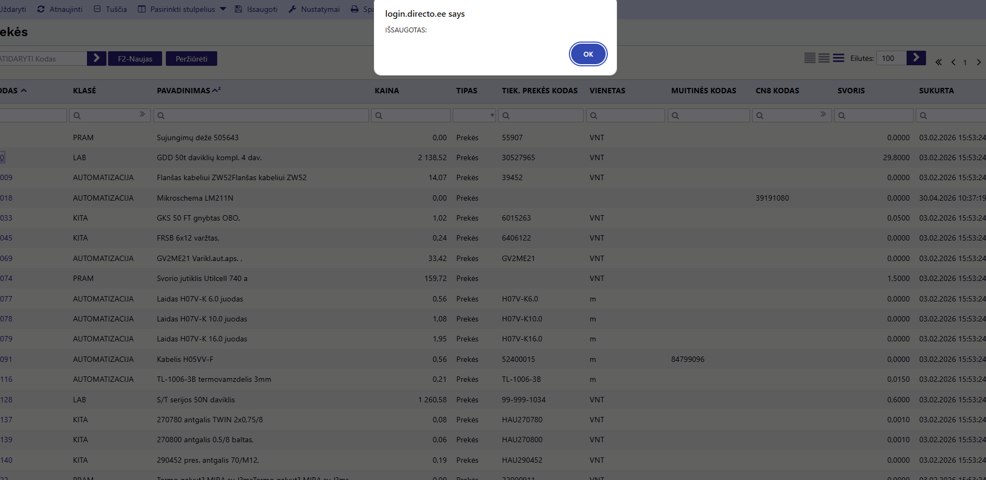Image resolution: width=986 pixels, height=480 pixels.
Task: Click customs code 84799096 cell
Action: 688,359
